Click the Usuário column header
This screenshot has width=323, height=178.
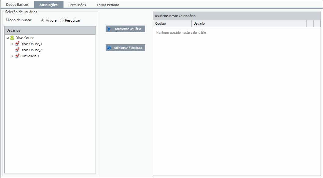(249, 23)
